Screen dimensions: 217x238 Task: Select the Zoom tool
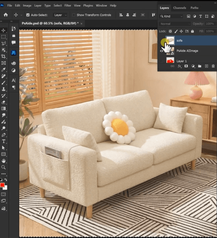coord(3,167)
